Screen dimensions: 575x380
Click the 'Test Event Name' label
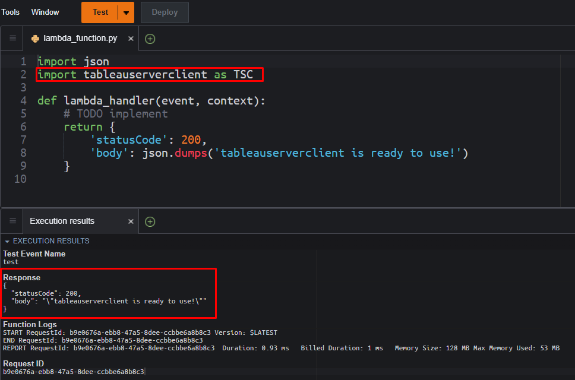pyautogui.click(x=34, y=254)
